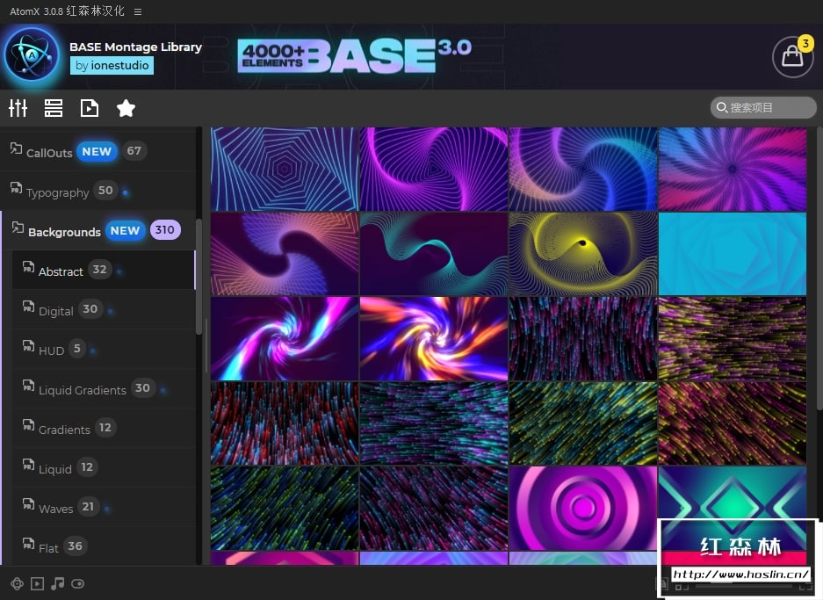Open the by ionestudio author link
The width and height of the screenshot is (823, 600).
pos(112,65)
